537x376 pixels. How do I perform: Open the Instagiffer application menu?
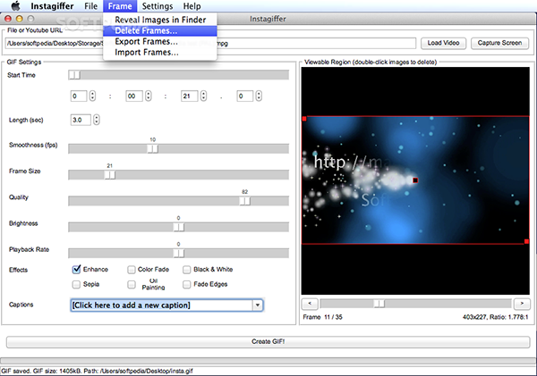pos(52,6)
